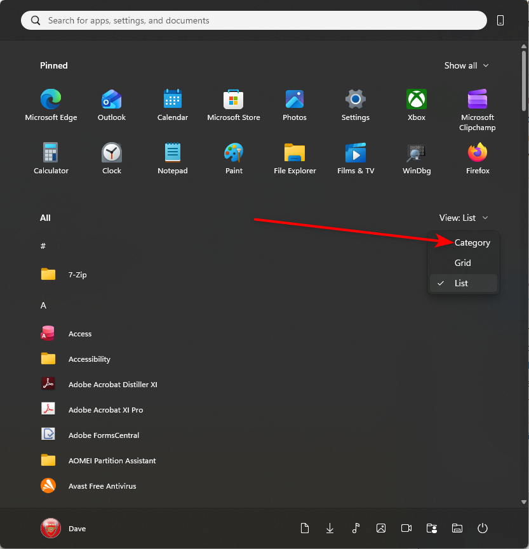Click the # letter header
529x549 pixels.
[43, 246]
